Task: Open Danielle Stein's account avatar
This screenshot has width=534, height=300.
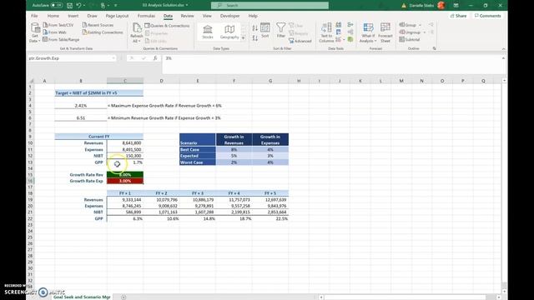Action: [441, 6]
